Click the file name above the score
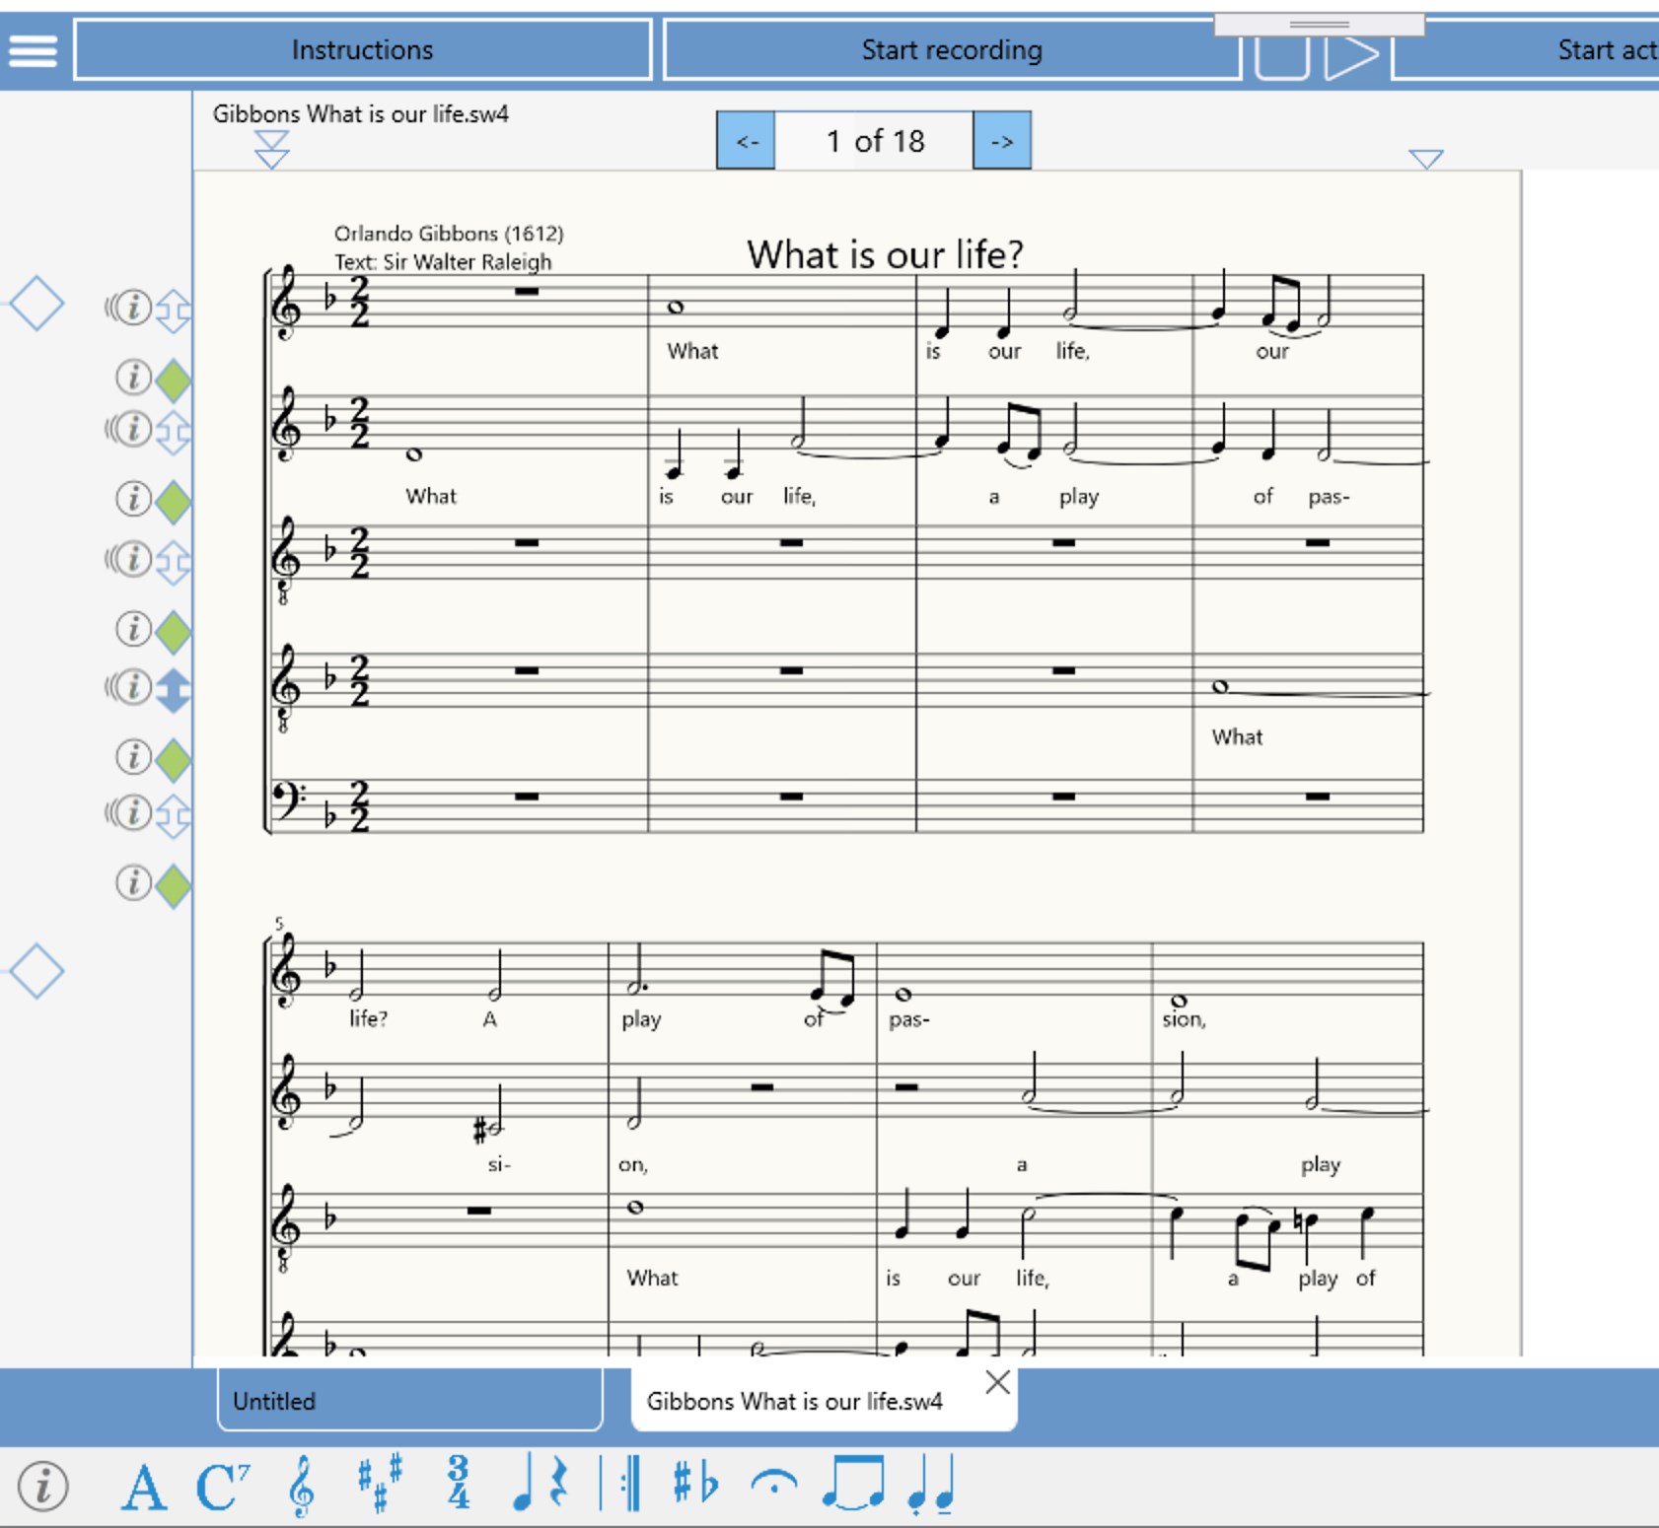The image size is (1659, 1528). pyautogui.click(x=361, y=114)
